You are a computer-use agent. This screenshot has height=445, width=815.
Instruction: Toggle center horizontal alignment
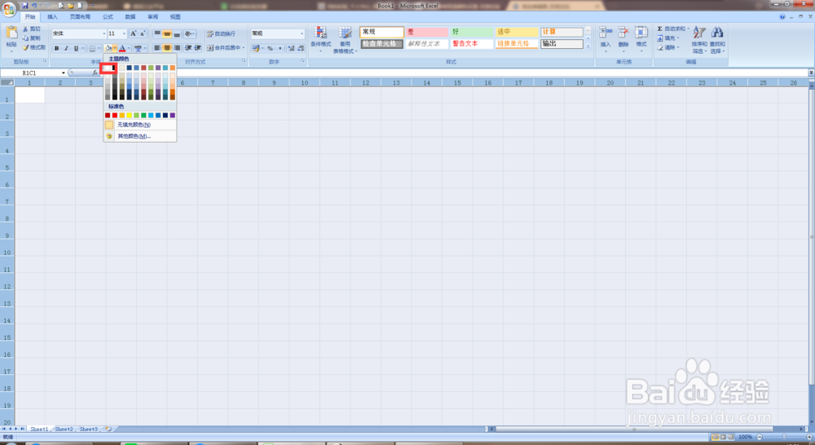tap(167, 48)
